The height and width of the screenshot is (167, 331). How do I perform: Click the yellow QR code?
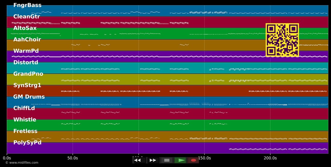pos(282,40)
